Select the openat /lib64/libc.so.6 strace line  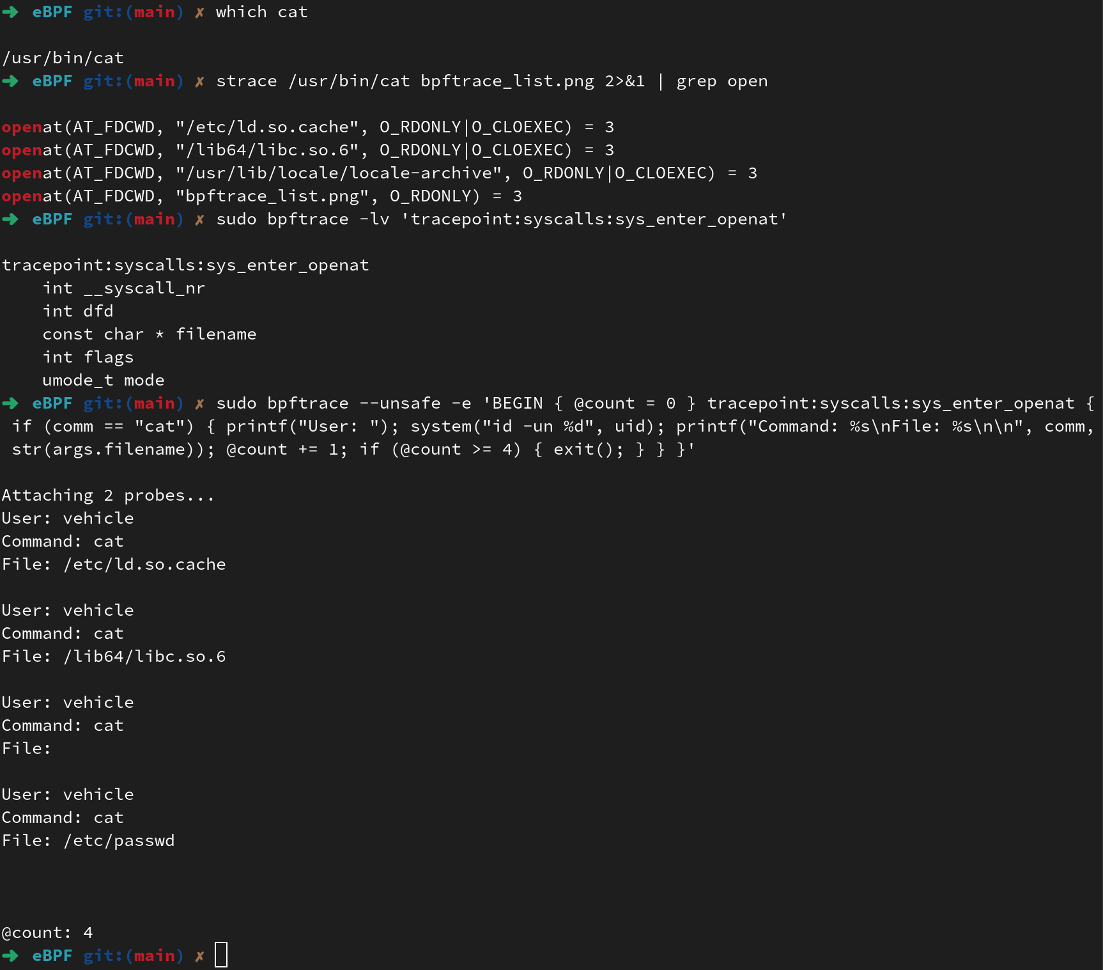click(307, 150)
